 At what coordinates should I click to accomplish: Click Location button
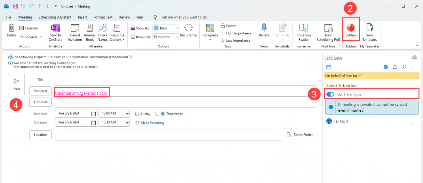[x=40, y=135]
